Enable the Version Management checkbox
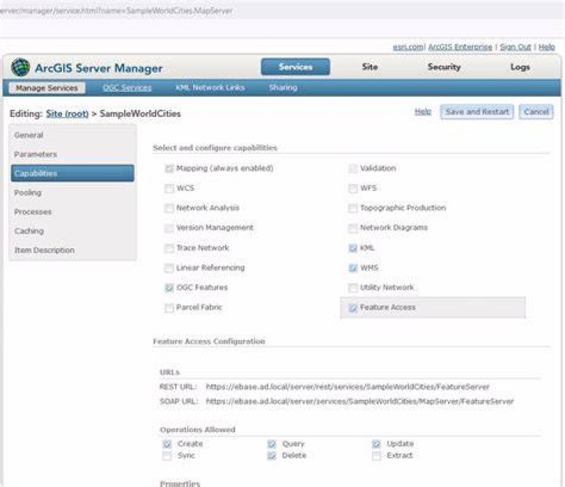This screenshot has height=487, width=565. [169, 228]
